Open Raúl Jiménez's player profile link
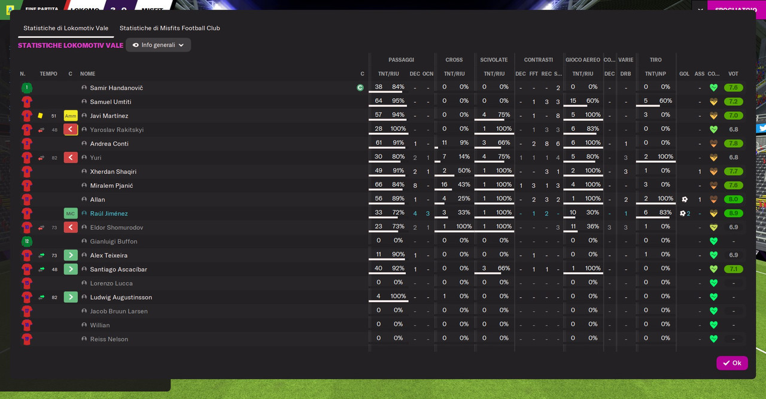Image resolution: width=766 pixels, height=399 pixels. tap(109, 214)
